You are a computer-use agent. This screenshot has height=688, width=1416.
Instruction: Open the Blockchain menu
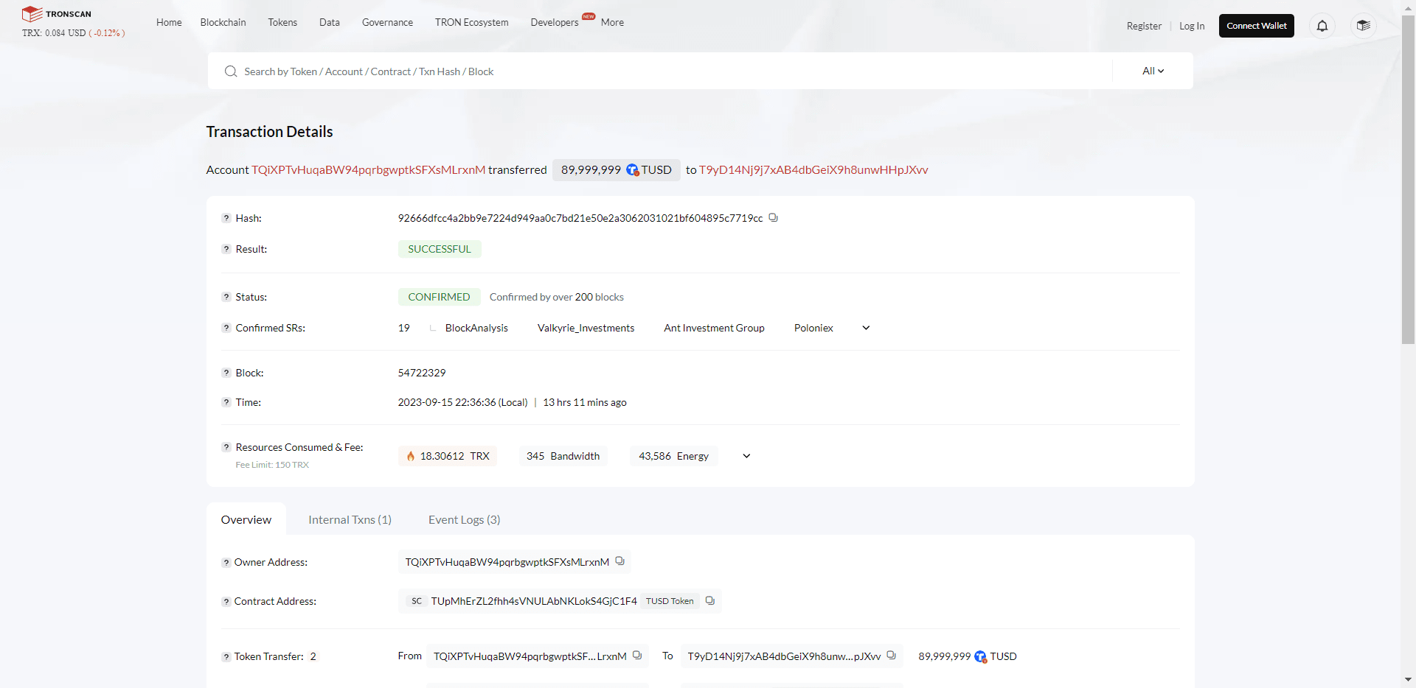[223, 22]
